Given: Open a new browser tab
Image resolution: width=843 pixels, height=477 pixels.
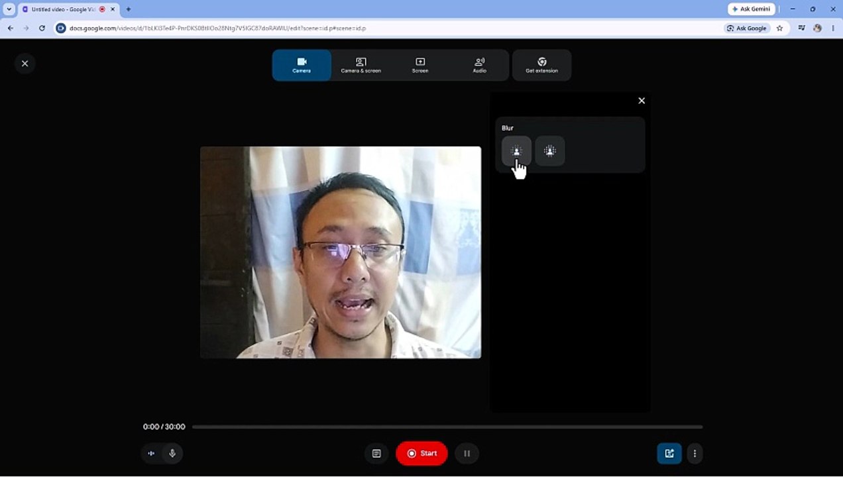Looking at the screenshot, I should click(128, 9).
